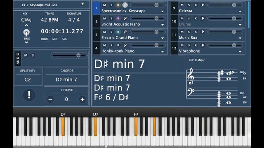Click the up chevron above TIME knob

tap(26, 25)
